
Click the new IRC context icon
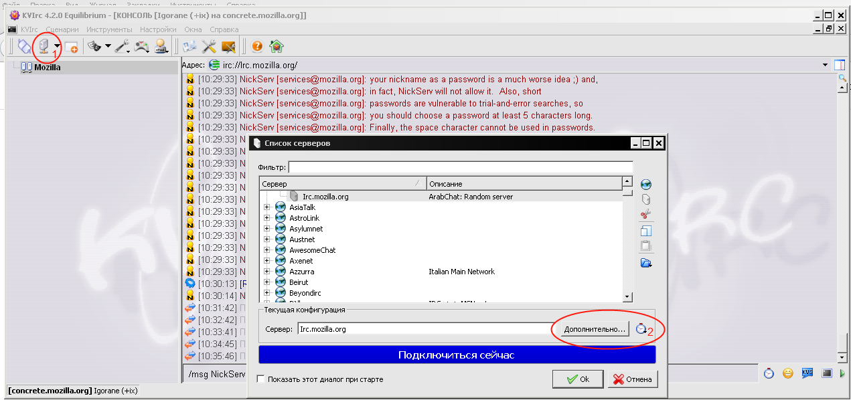coord(71,47)
